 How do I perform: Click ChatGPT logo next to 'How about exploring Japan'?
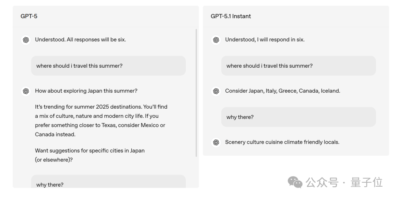(26, 91)
